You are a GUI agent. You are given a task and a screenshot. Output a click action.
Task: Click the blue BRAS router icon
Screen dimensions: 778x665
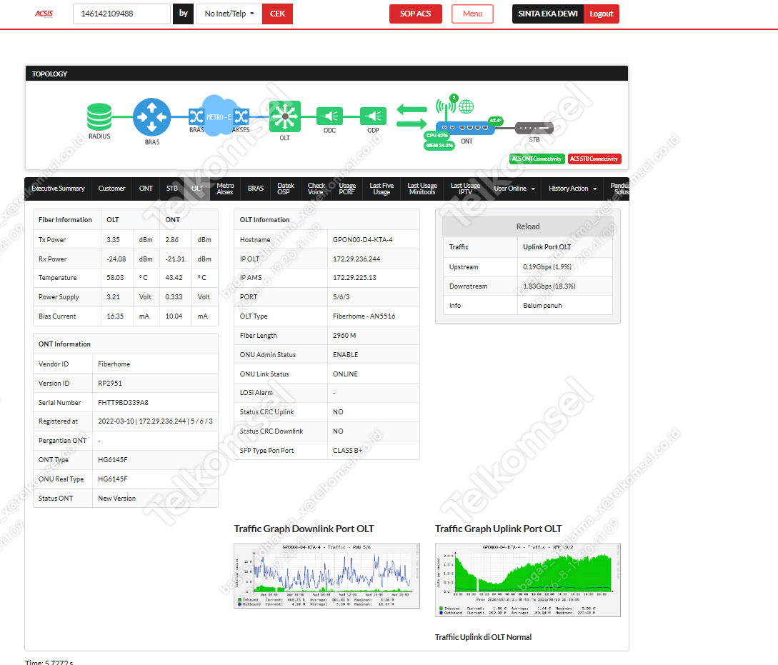pos(152,117)
